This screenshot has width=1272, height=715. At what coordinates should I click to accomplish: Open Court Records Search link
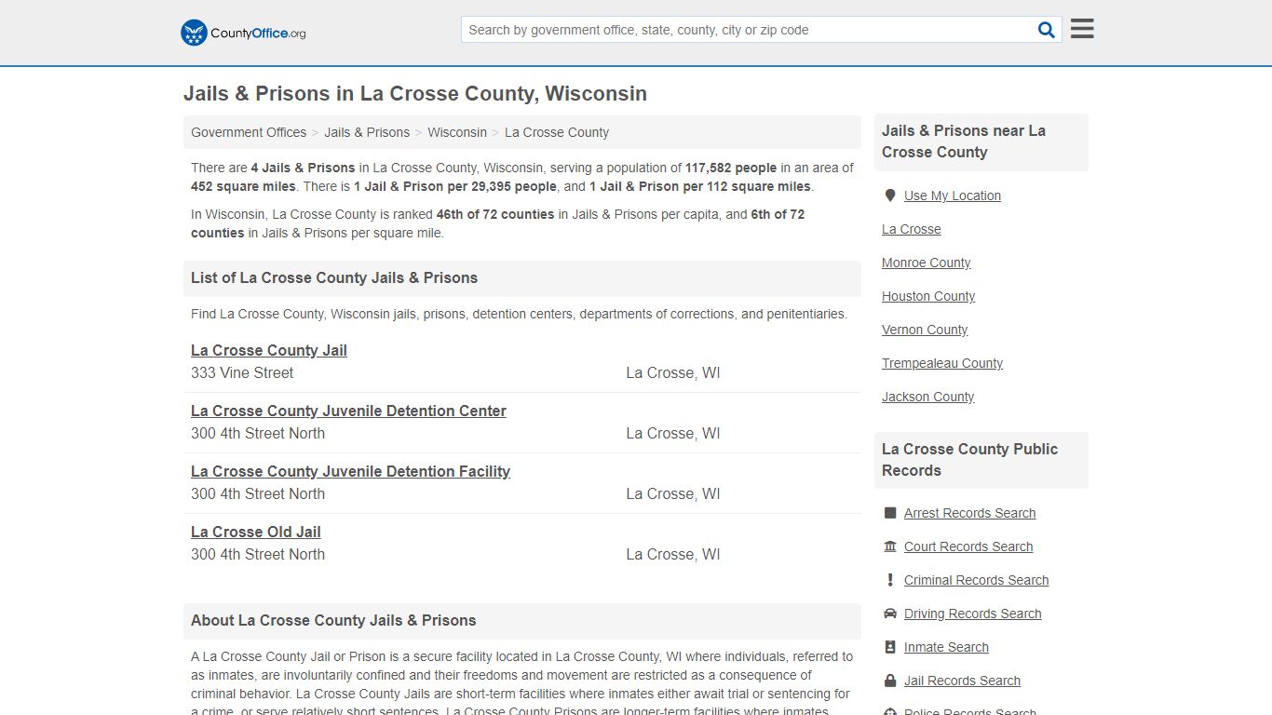tap(968, 546)
